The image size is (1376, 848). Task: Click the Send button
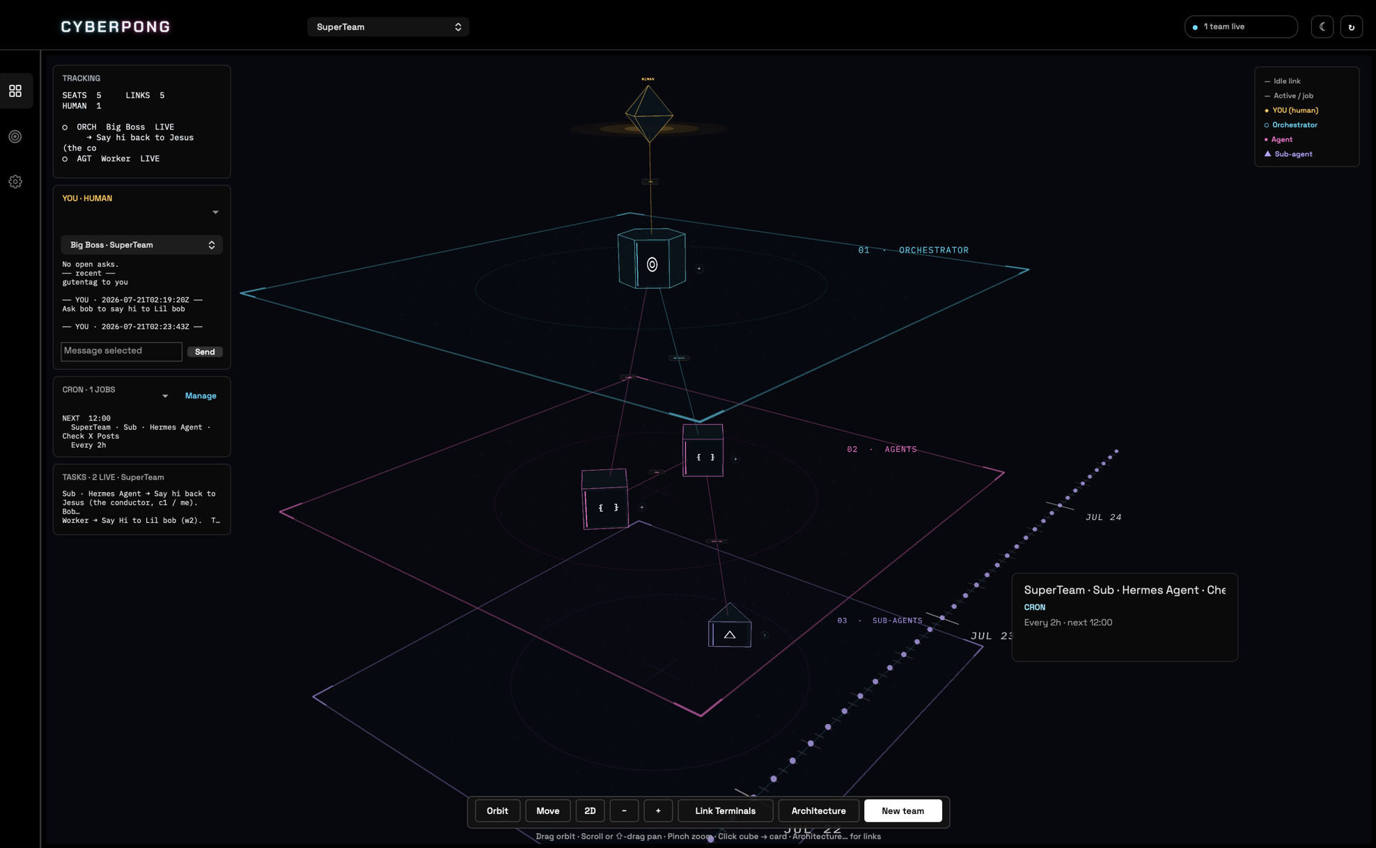pos(205,352)
